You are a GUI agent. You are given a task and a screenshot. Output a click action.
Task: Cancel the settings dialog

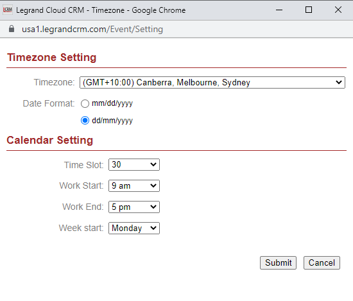pyautogui.click(x=322, y=262)
